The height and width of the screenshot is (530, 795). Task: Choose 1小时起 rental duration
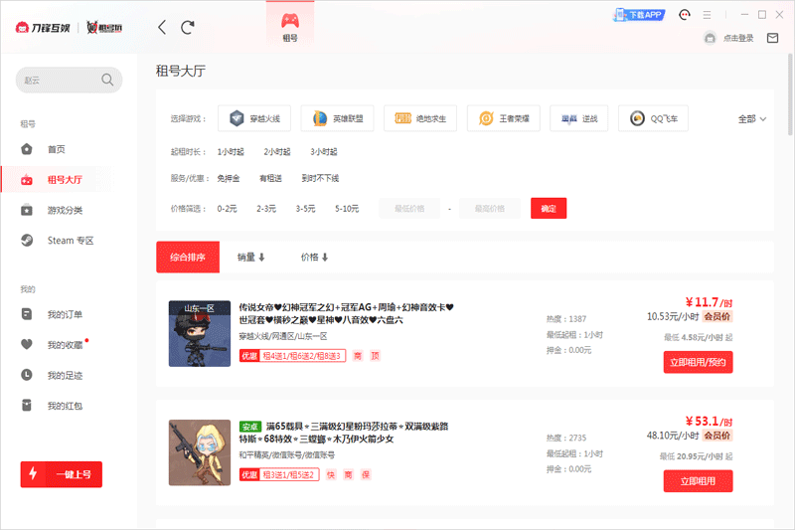pyautogui.click(x=231, y=152)
